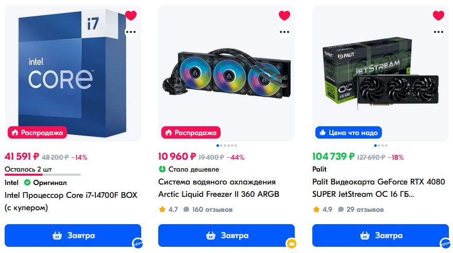Viewport: 453px width, 253px height.
Task: Click the green Оригинал verified checkmark
Action: 27,182
